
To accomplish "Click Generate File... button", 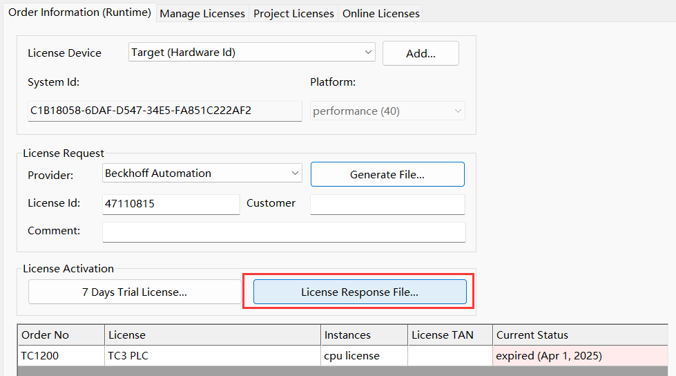I will [387, 174].
